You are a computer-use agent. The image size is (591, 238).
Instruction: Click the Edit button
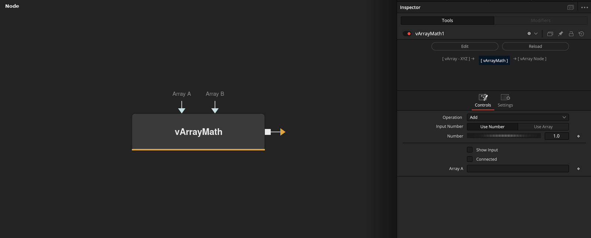click(x=465, y=46)
